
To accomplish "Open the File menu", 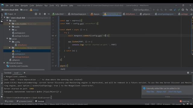I will pos(7,5).
